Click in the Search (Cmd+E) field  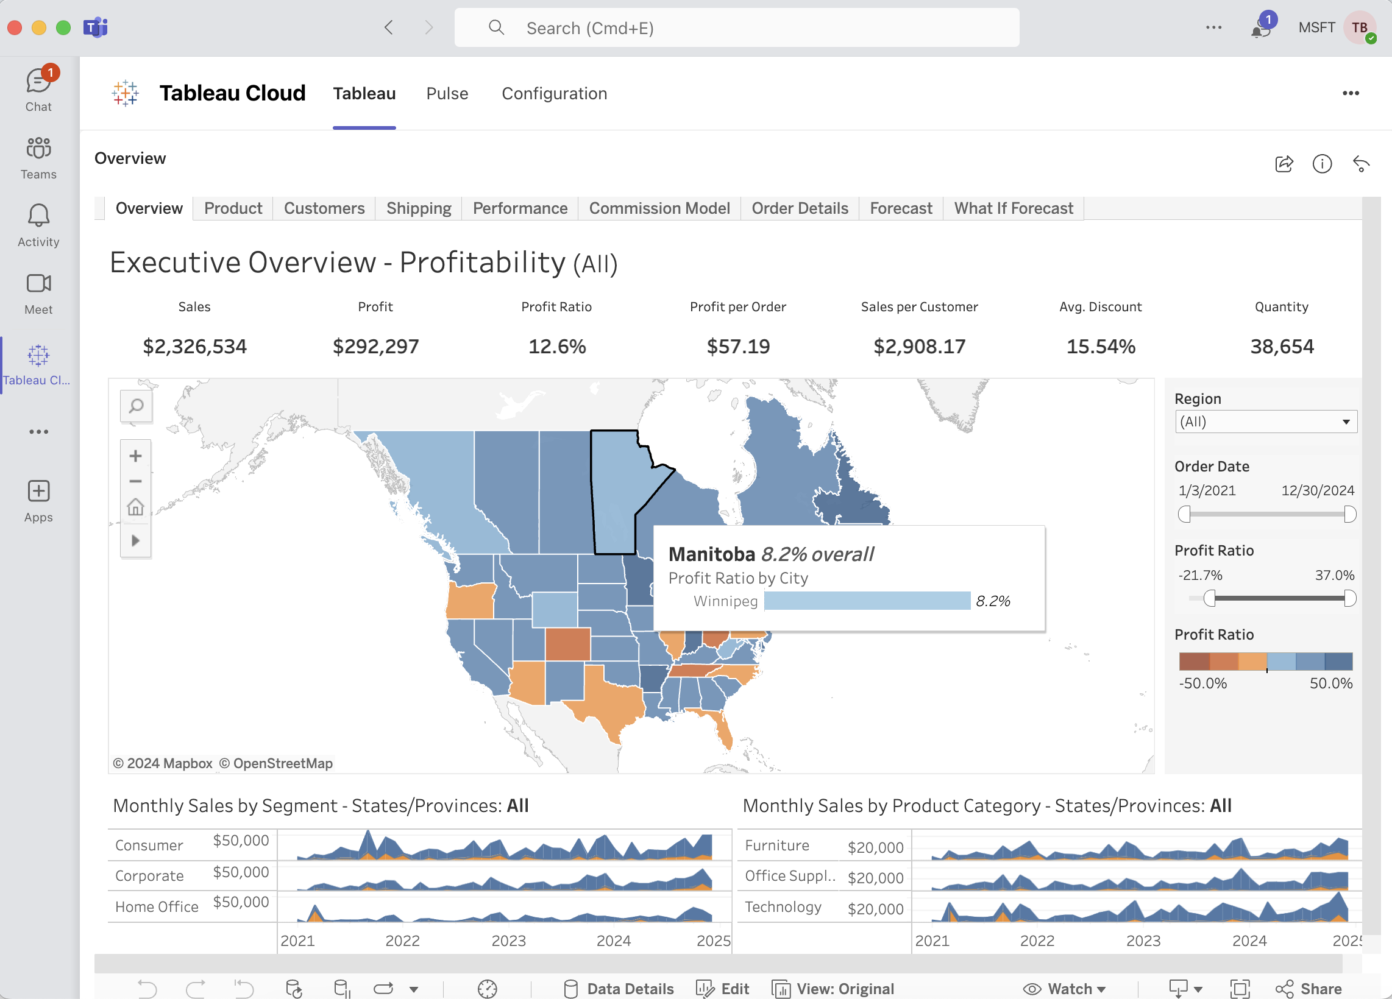pyautogui.click(x=736, y=27)
